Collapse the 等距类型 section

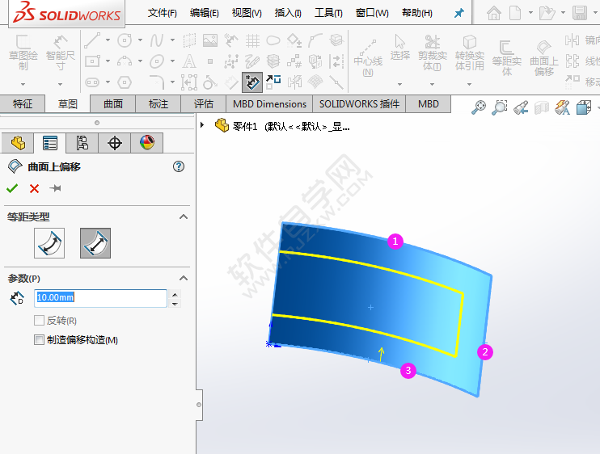(184, 216)
